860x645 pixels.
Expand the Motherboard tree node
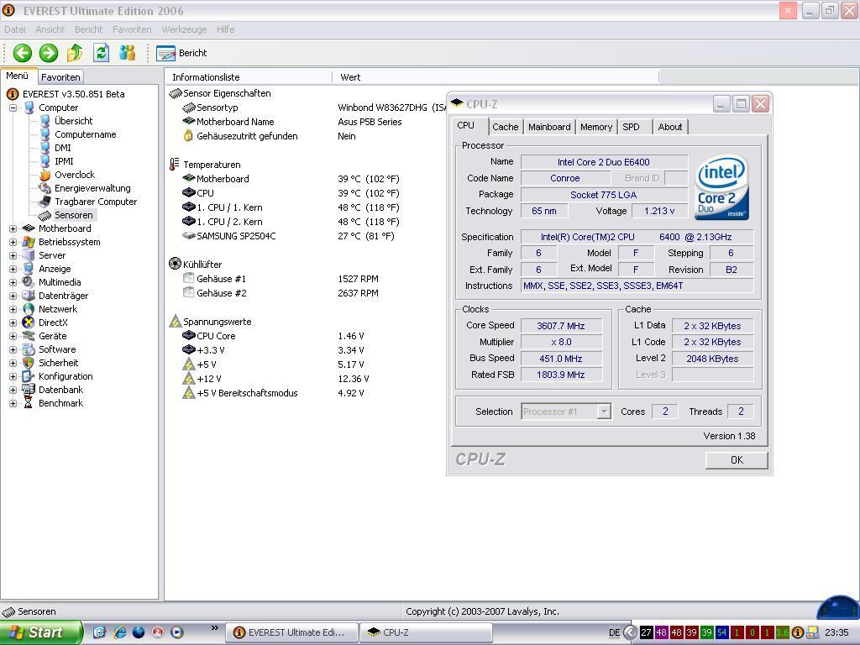(x=13, y=228)
